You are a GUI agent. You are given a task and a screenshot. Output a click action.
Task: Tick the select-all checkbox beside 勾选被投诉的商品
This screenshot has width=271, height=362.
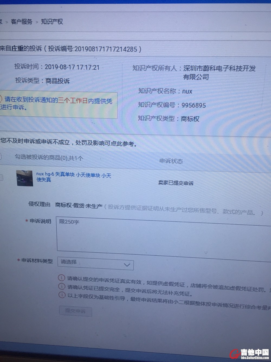pyautogui.click(x=1, y=157)
